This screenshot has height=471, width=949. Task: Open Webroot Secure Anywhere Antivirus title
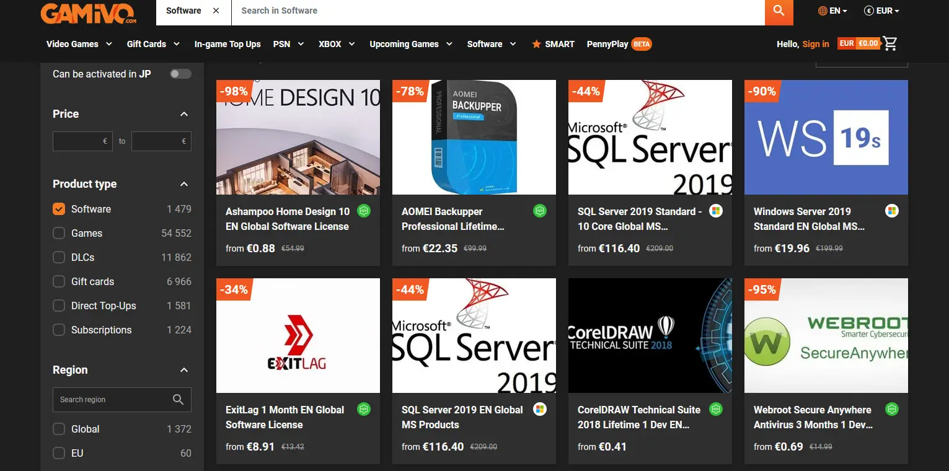[813, 417]
